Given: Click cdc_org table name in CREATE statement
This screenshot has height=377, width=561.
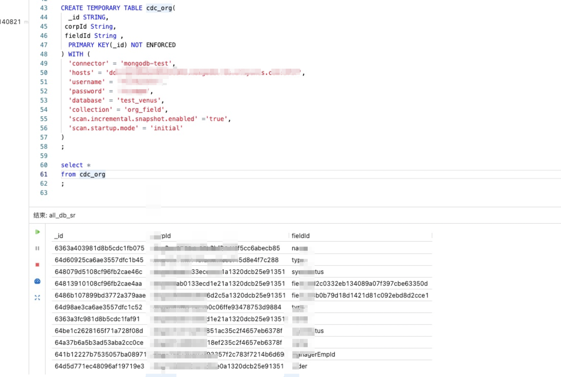Looking at the screenshot, I should pos(159,8).
